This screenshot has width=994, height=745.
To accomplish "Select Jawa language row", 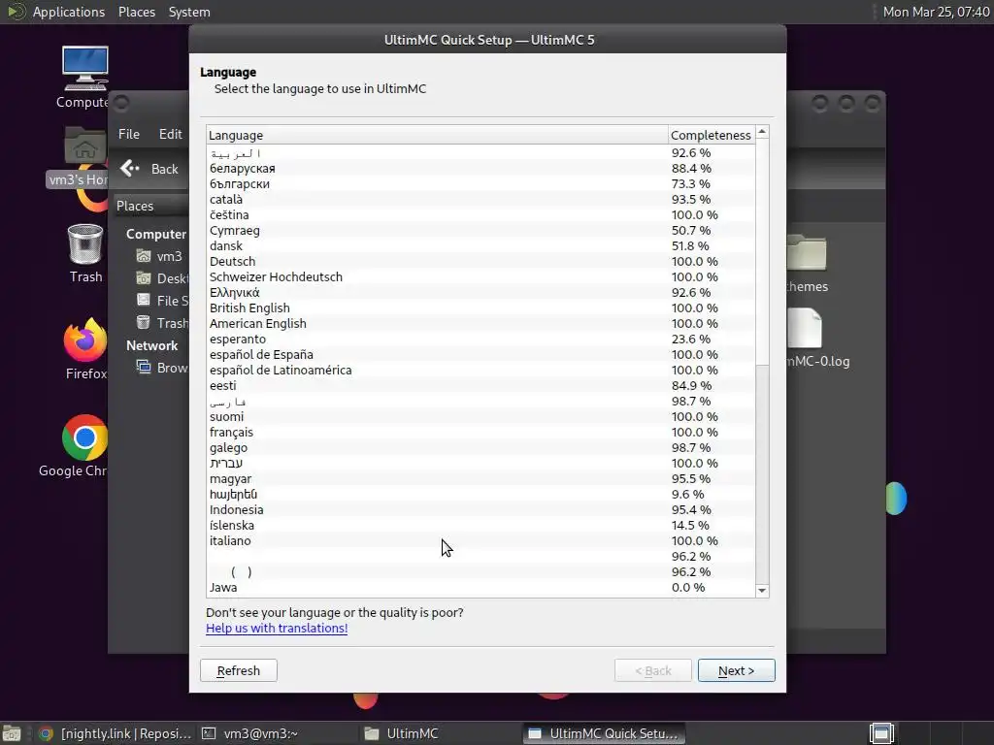I will coord(480,587).
